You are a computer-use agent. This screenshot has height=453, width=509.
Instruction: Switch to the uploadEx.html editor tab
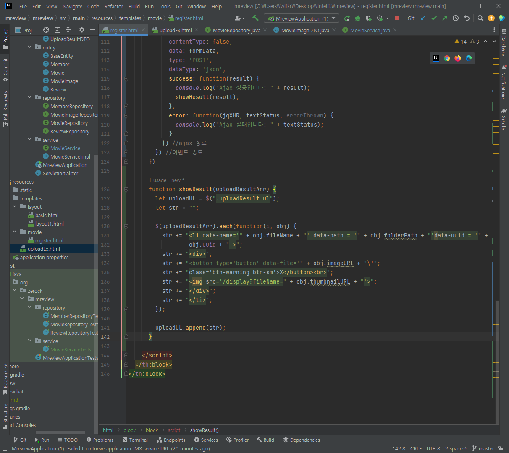coord(176,30)
